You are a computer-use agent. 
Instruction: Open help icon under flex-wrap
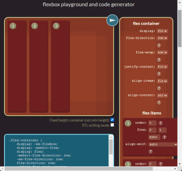(159, 59)
